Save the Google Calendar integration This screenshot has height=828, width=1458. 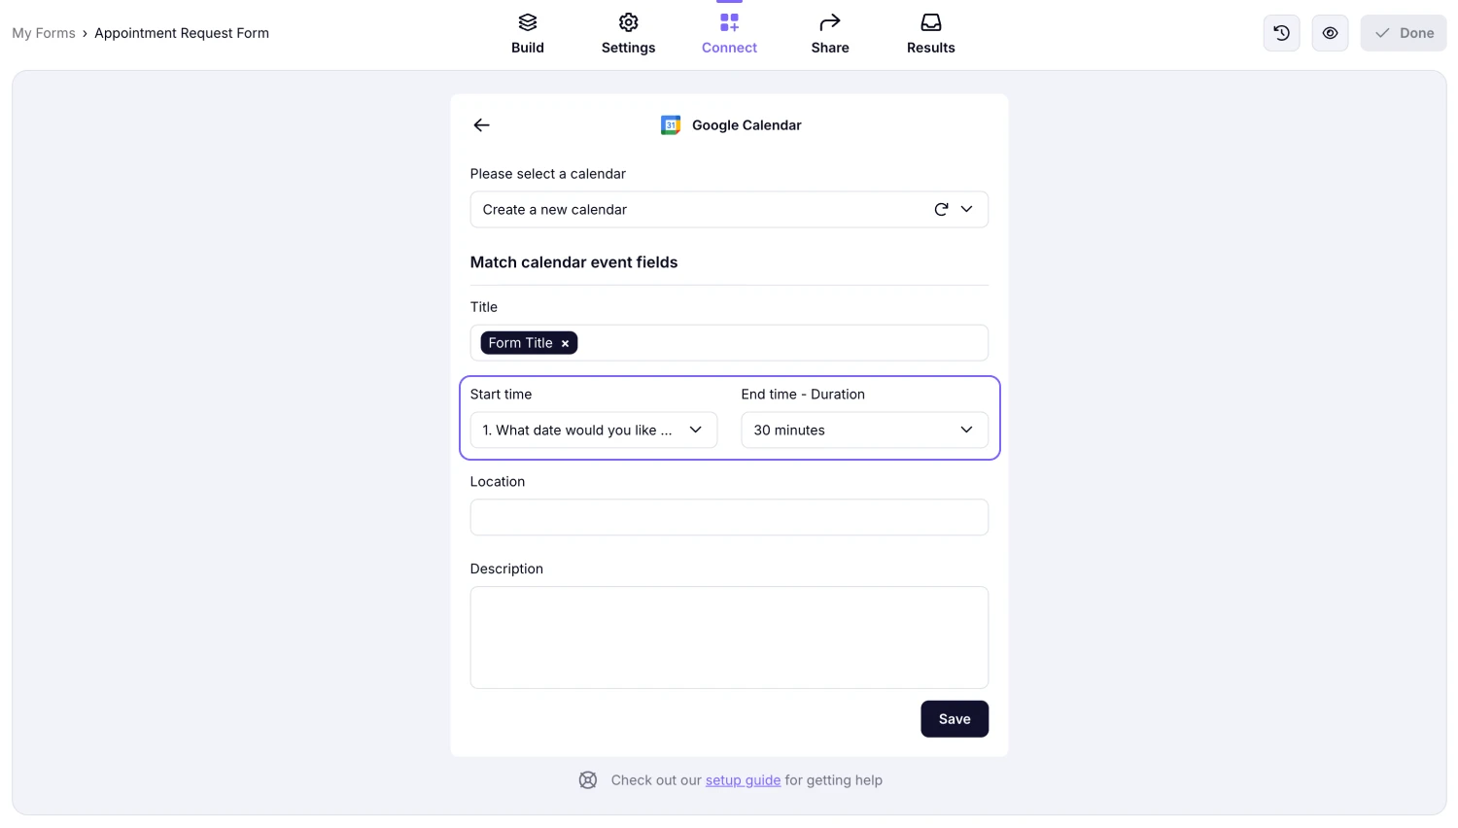[x=954, y=718]
